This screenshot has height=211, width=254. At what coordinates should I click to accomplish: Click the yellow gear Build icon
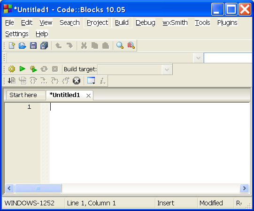[x=12, y=69]
